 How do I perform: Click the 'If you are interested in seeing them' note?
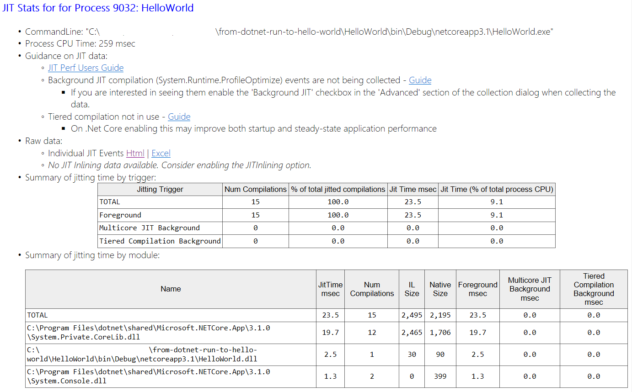pyautogui.click(x=343, y=98)
